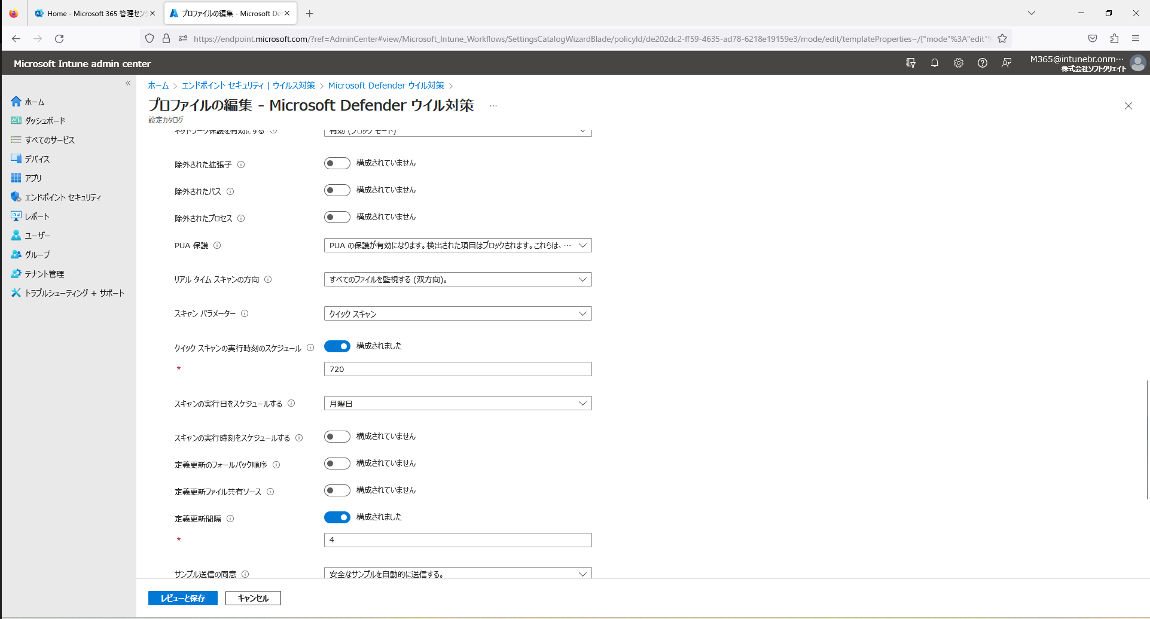Click the browser address bar
Image resolution: width=1150 pixels, height=619 pixels.
tap(592, 39)
